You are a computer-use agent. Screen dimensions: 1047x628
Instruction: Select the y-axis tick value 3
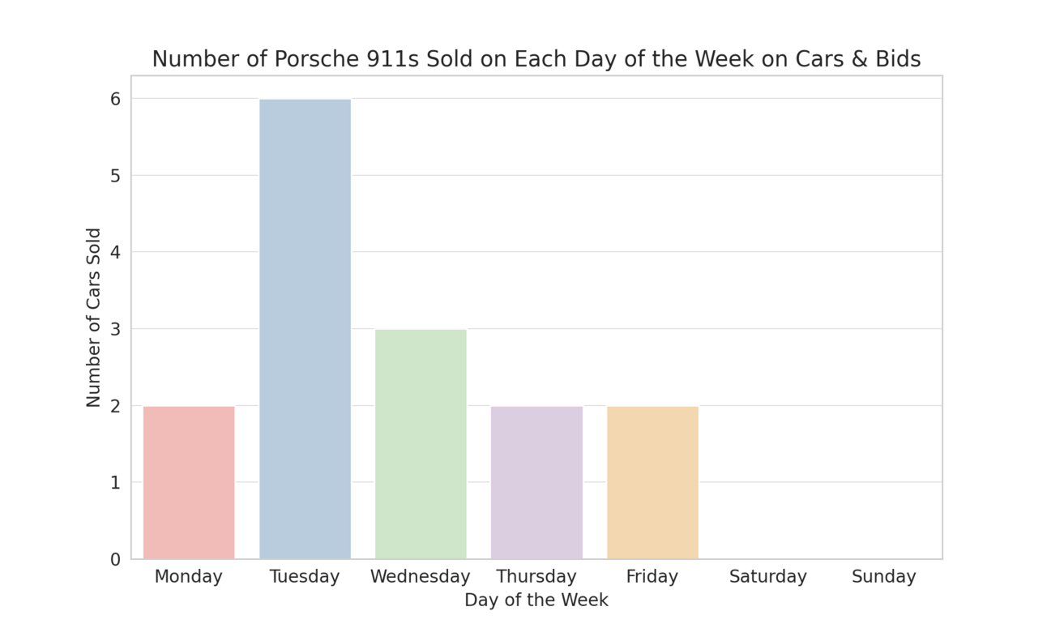pyautogui.click(x=115, y=329)
